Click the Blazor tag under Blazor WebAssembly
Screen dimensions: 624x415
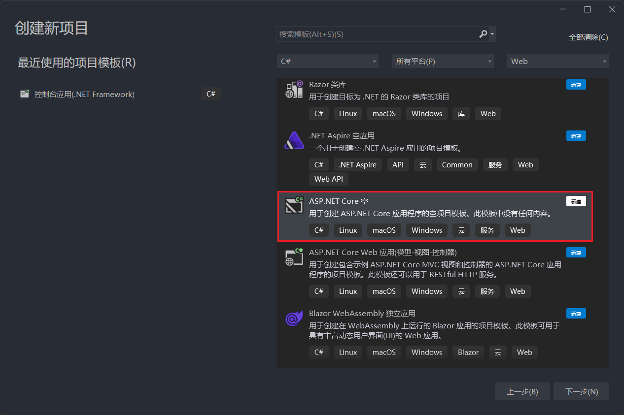coord(468,352)
